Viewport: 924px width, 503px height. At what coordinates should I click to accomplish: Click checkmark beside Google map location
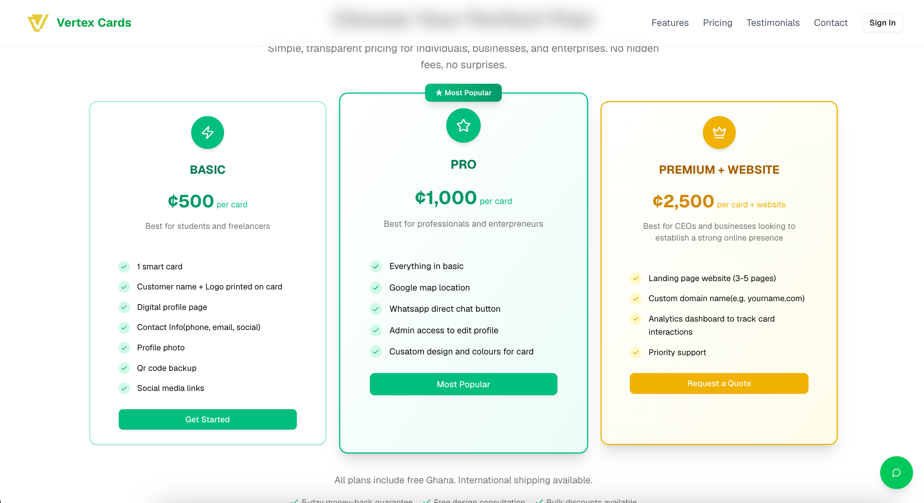tap(376, 288)
